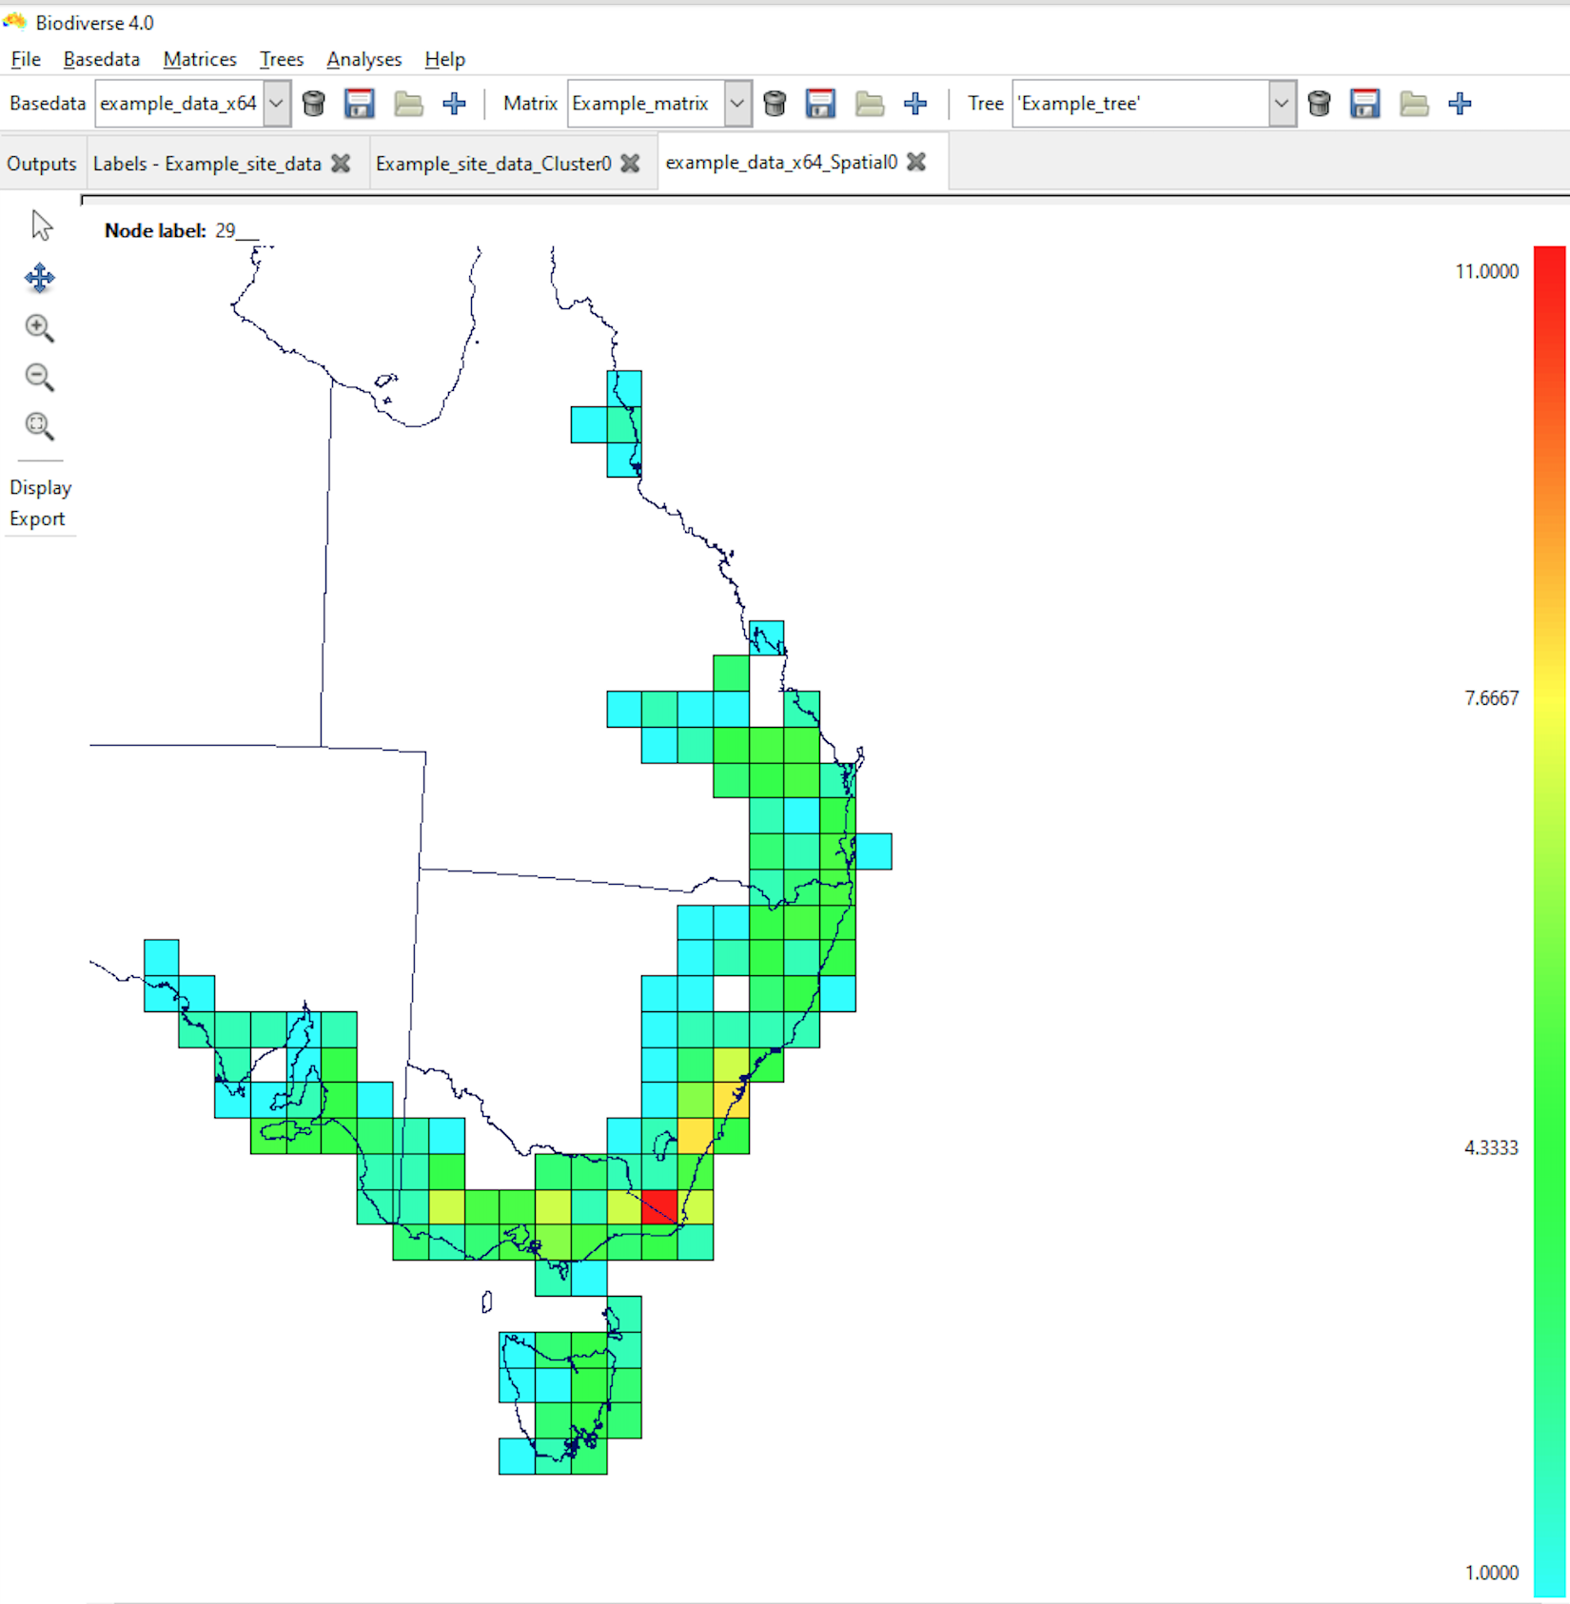
Task: Switch to the Outputs tab
Action: [42, 164]
